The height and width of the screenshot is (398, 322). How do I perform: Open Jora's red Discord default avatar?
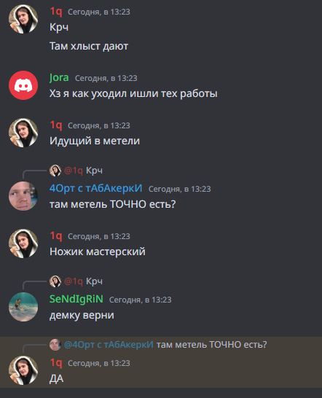[x=23, y=85]
